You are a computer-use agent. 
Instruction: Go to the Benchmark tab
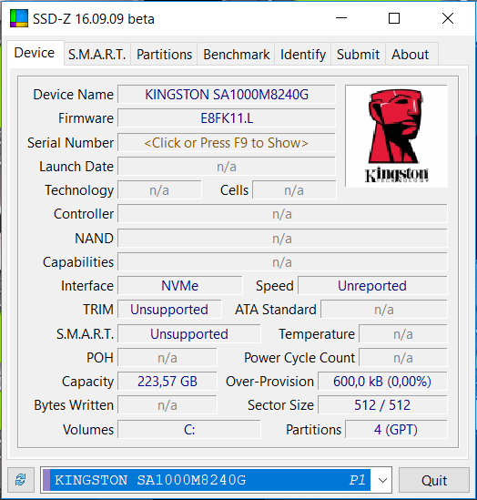[236, 55]
